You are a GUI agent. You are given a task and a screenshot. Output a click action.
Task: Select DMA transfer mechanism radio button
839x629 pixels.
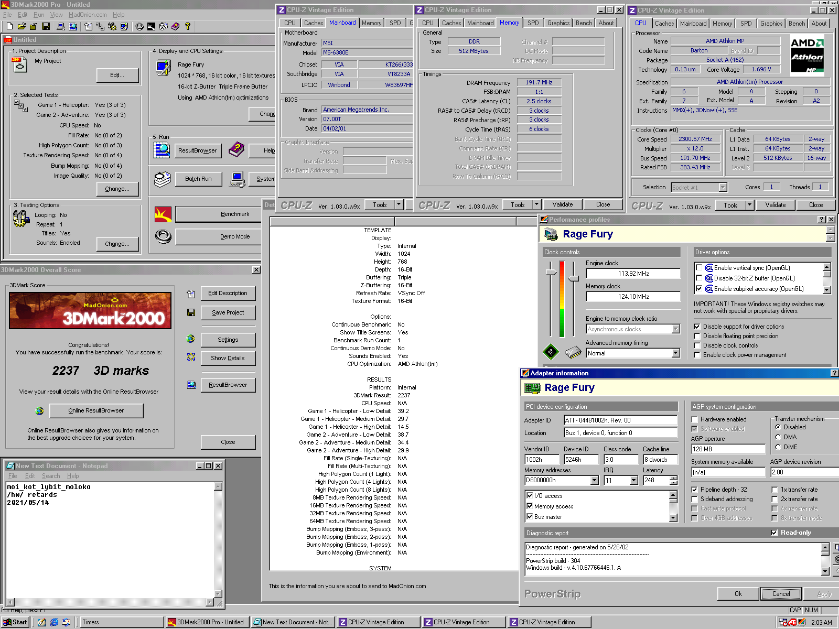click(778, 437)
